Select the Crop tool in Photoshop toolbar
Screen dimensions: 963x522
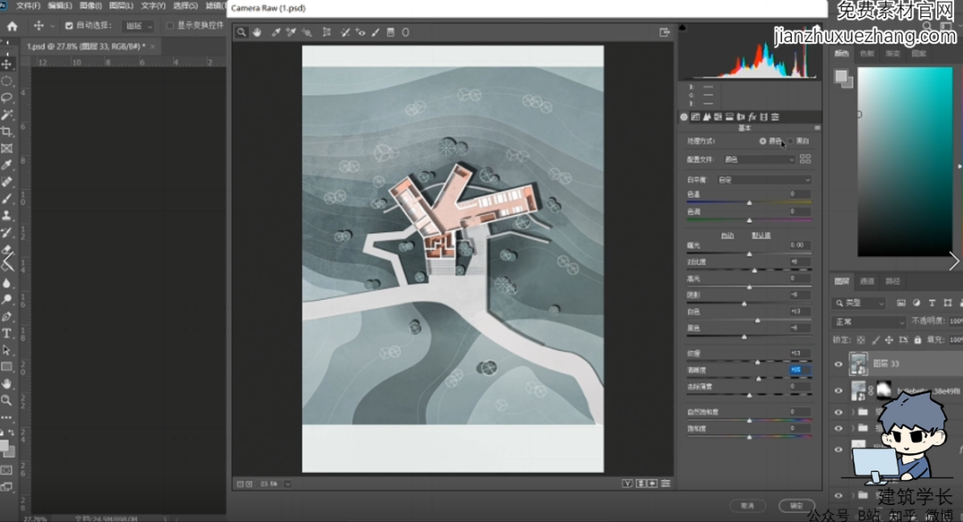click(7, 131)
